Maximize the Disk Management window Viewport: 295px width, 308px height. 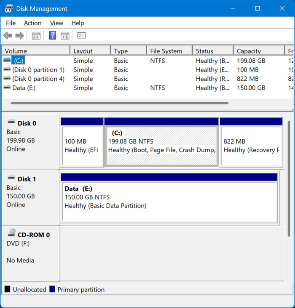[x=257, y=8]
